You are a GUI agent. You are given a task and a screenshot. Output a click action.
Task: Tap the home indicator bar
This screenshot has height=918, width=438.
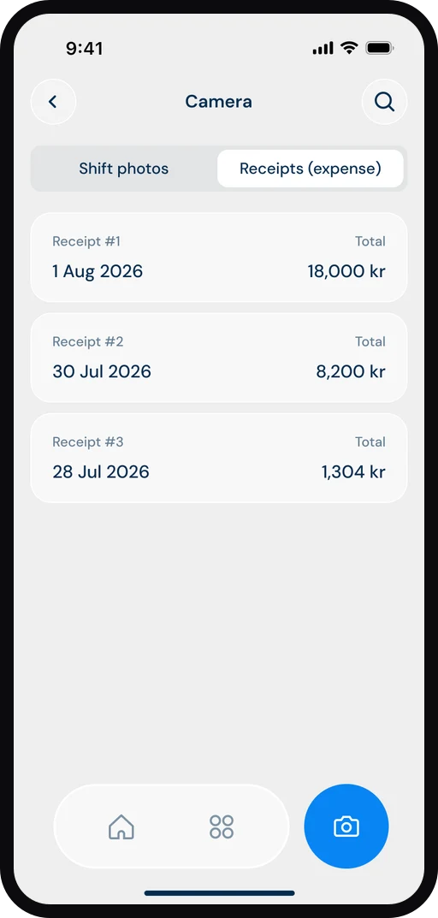tap(220, 893)
